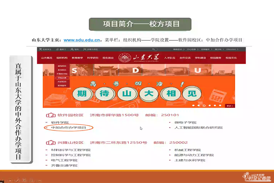Image resolution: width=274 pixels, height=183 pixels.
Task: Click the zoom magnifier in the slideshow controls
Action: click(x=32, y=180)
